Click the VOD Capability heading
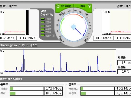The height and width of the screenshot is (98, 131). [x=47, y=13]
